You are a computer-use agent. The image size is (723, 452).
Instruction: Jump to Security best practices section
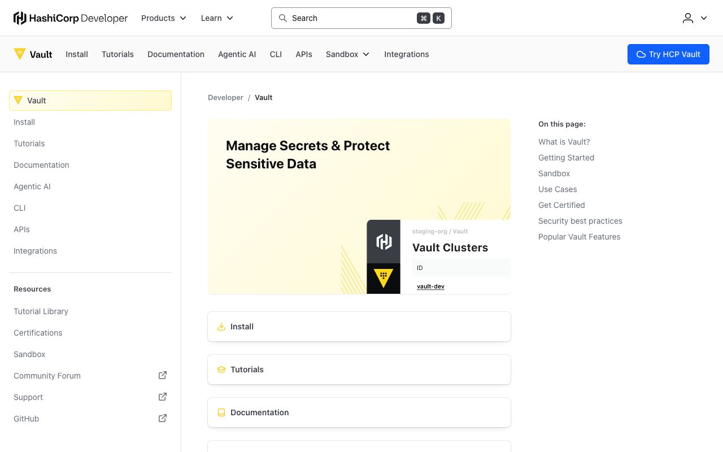pos(580,221)
